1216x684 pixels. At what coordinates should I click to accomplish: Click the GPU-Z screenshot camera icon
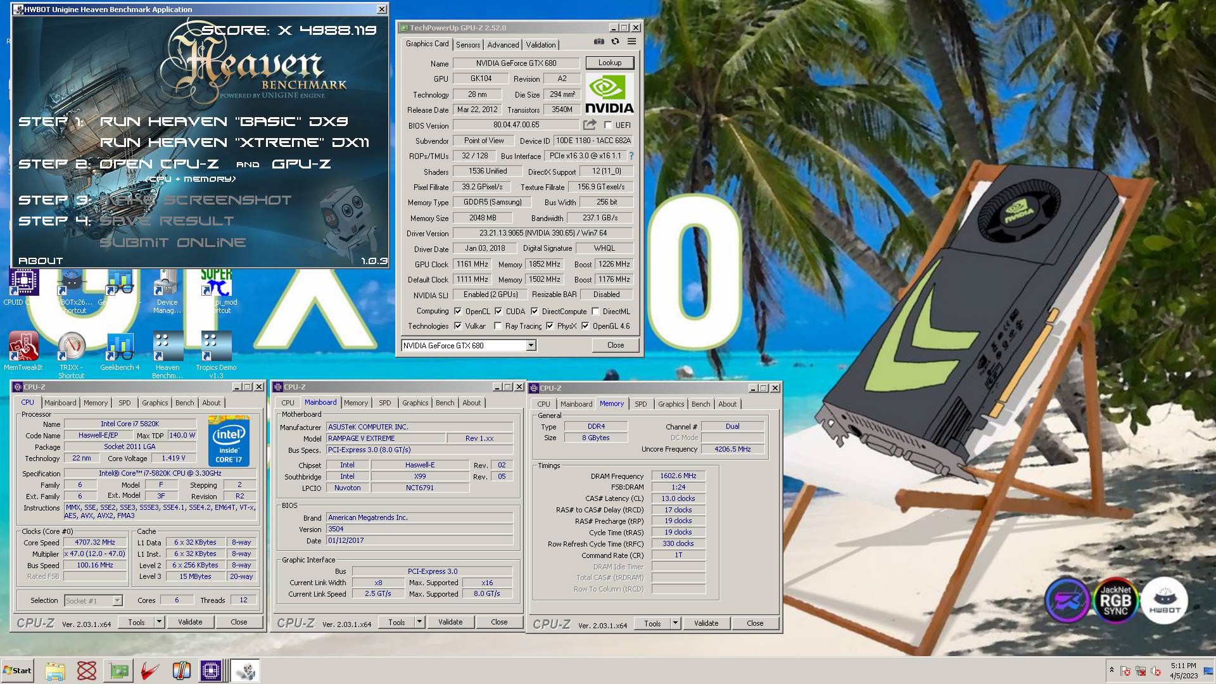[x=598, y=42]
